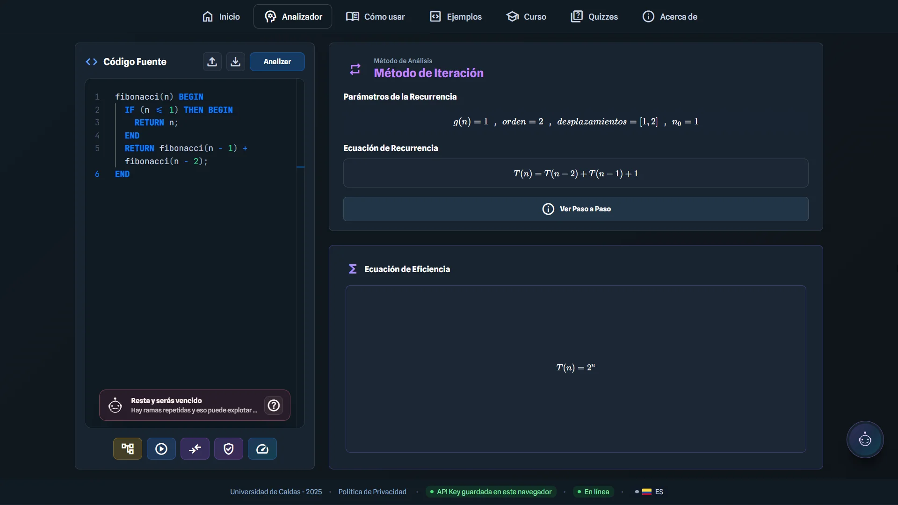
Task: Switch to the Quizzes tab
Action: [x=594, y=16]
